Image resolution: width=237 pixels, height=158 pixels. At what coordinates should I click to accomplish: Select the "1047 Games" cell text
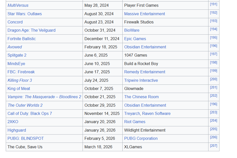(x=136, y=55)
